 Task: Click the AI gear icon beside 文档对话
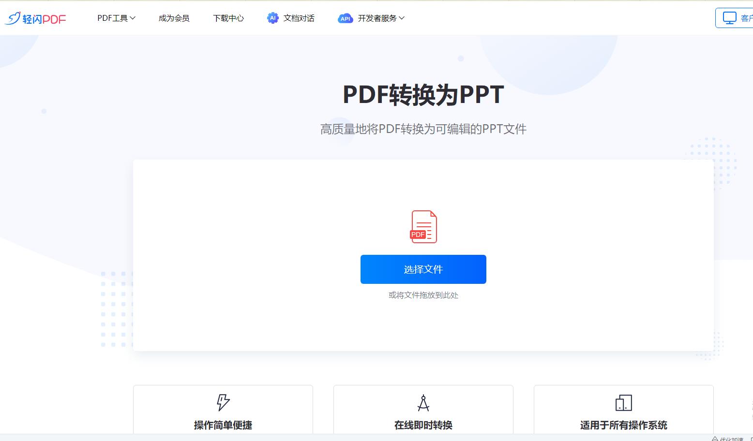click(x=273, y=18)
